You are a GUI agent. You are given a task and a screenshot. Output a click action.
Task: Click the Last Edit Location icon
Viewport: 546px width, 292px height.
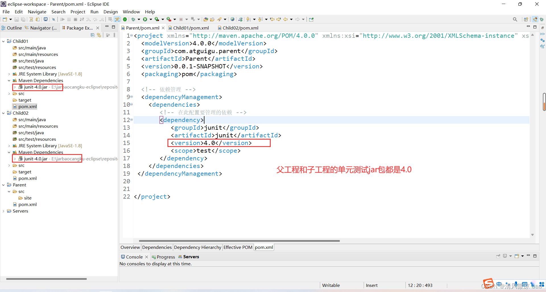tap(272, 19)
